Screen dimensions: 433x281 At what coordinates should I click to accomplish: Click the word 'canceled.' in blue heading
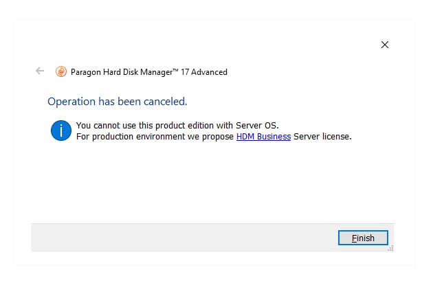pos(166,102)
